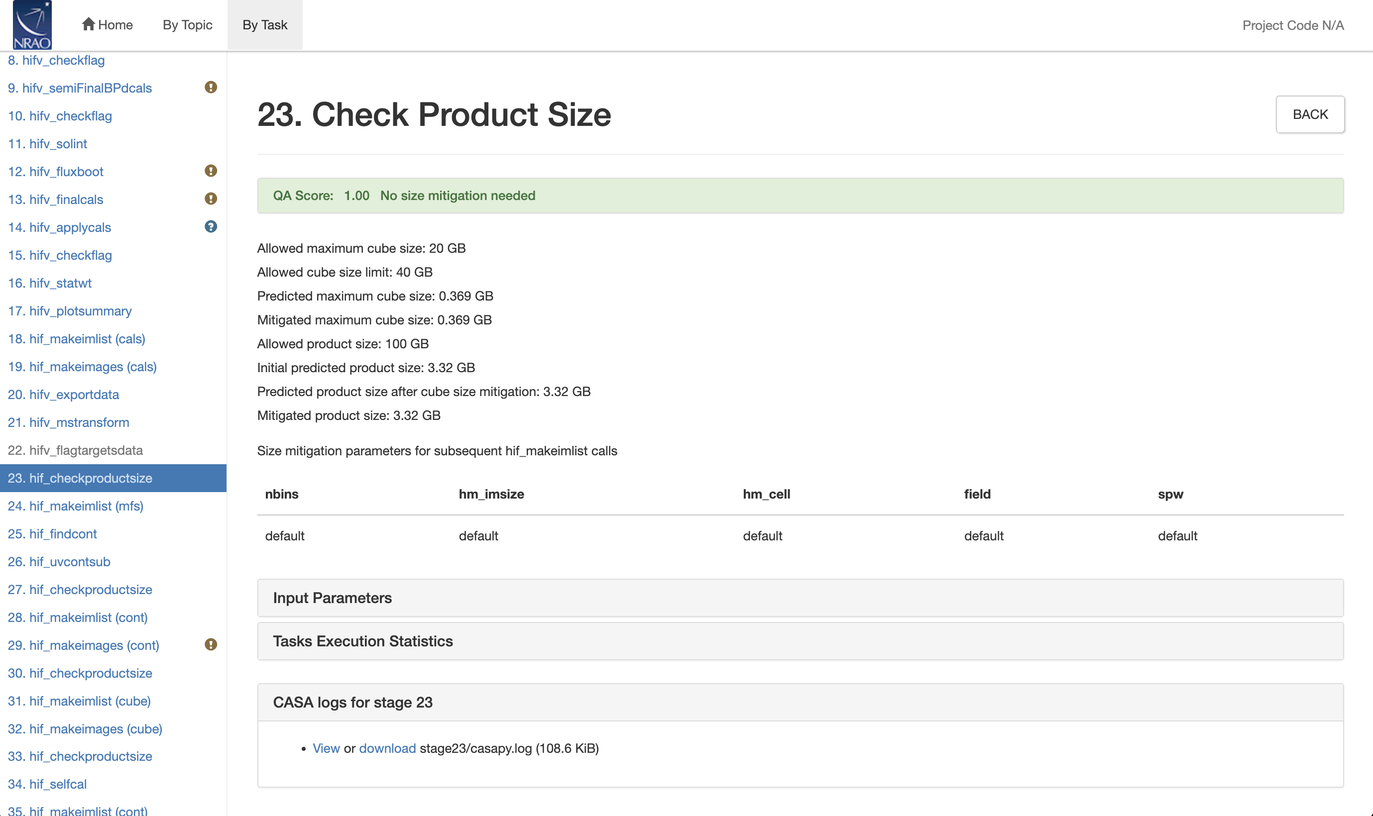Open 12. hifv_fluxboot stage

[x=56, y=172]
